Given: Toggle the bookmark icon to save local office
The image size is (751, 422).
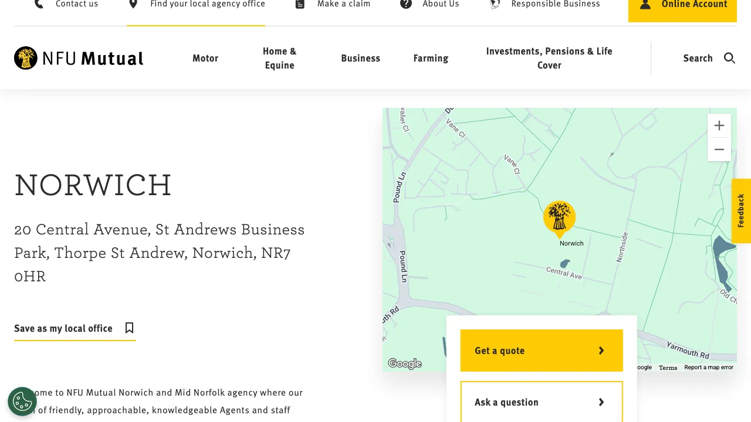Looking at the screenshot, I should pyautogui.click(x=129, y=328).
